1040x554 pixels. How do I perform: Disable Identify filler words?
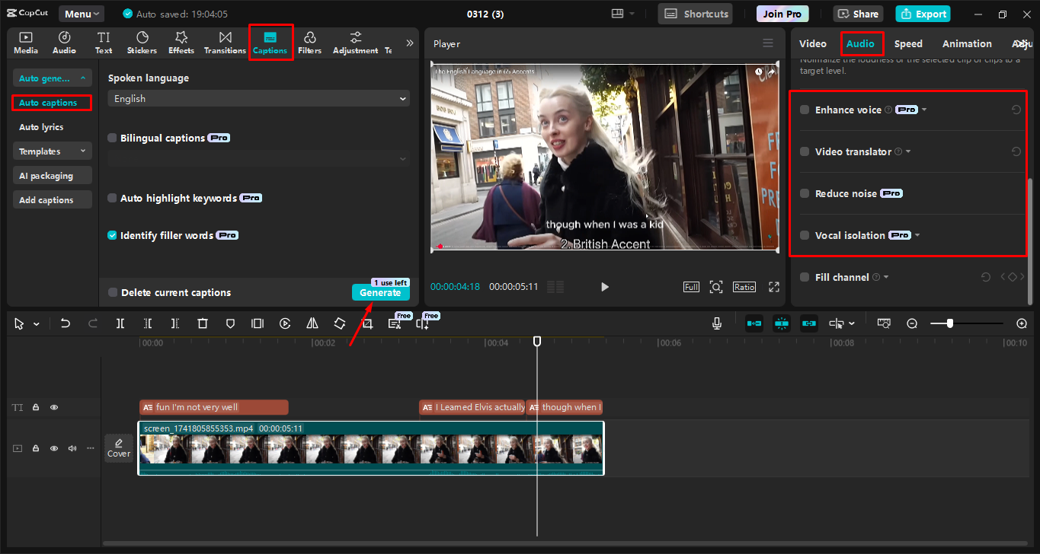click(111, 234)
